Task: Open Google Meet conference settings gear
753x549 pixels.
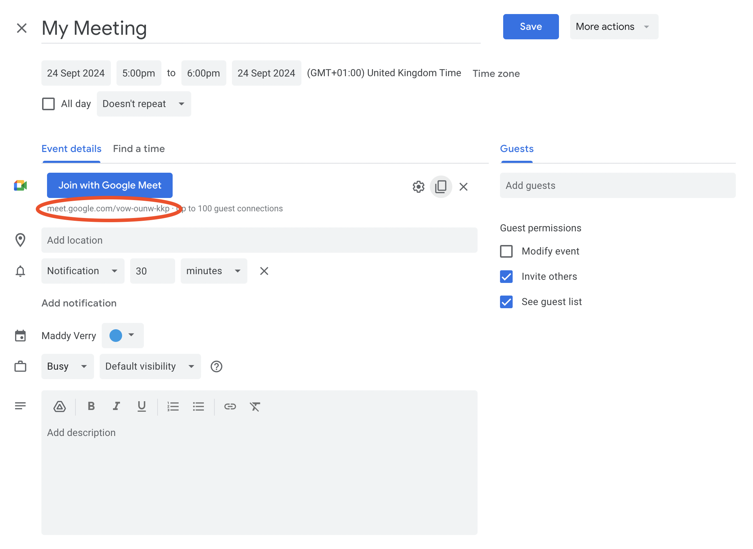Action: (x=418, y=187)
